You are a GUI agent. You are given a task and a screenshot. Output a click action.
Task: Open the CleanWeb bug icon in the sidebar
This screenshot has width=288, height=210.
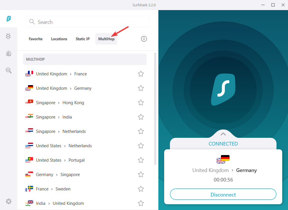tap(8, 36)
